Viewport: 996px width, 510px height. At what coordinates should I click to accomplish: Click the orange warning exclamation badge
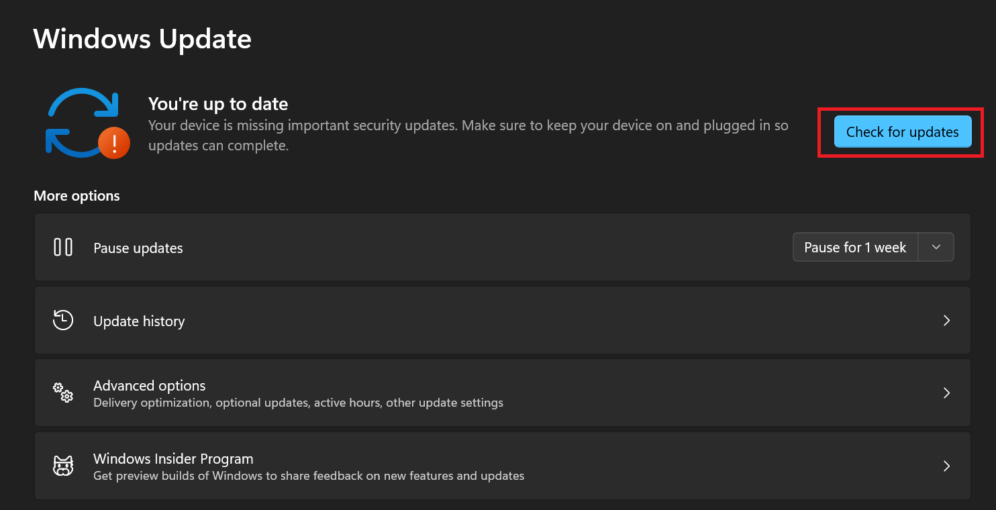pos(114,142)
